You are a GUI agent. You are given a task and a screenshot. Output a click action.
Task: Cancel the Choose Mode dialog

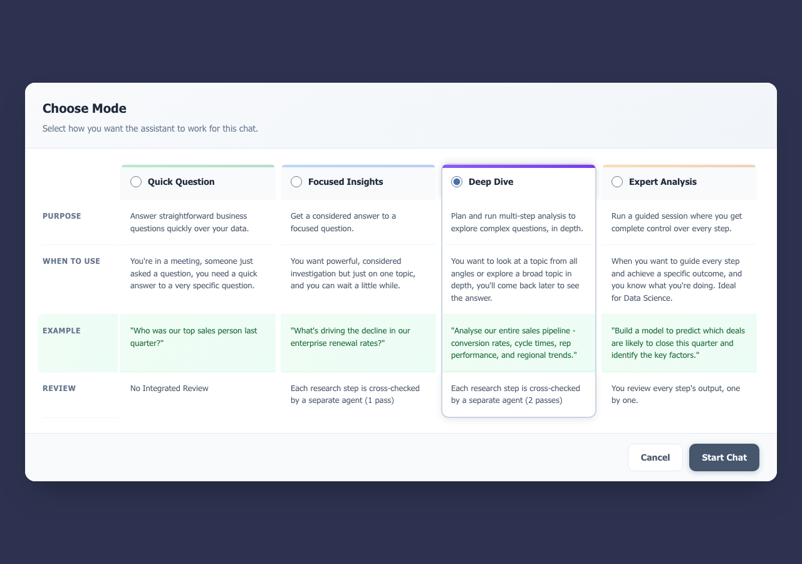pos(655,457)
